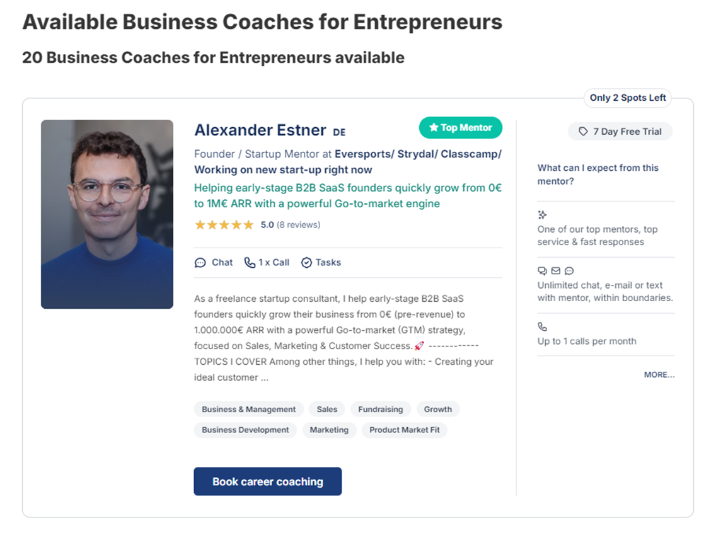716x535 pixels.
Task: Click the phone icon beside 1 x Call
Action: pyautogui.click(x=250, y=263)
